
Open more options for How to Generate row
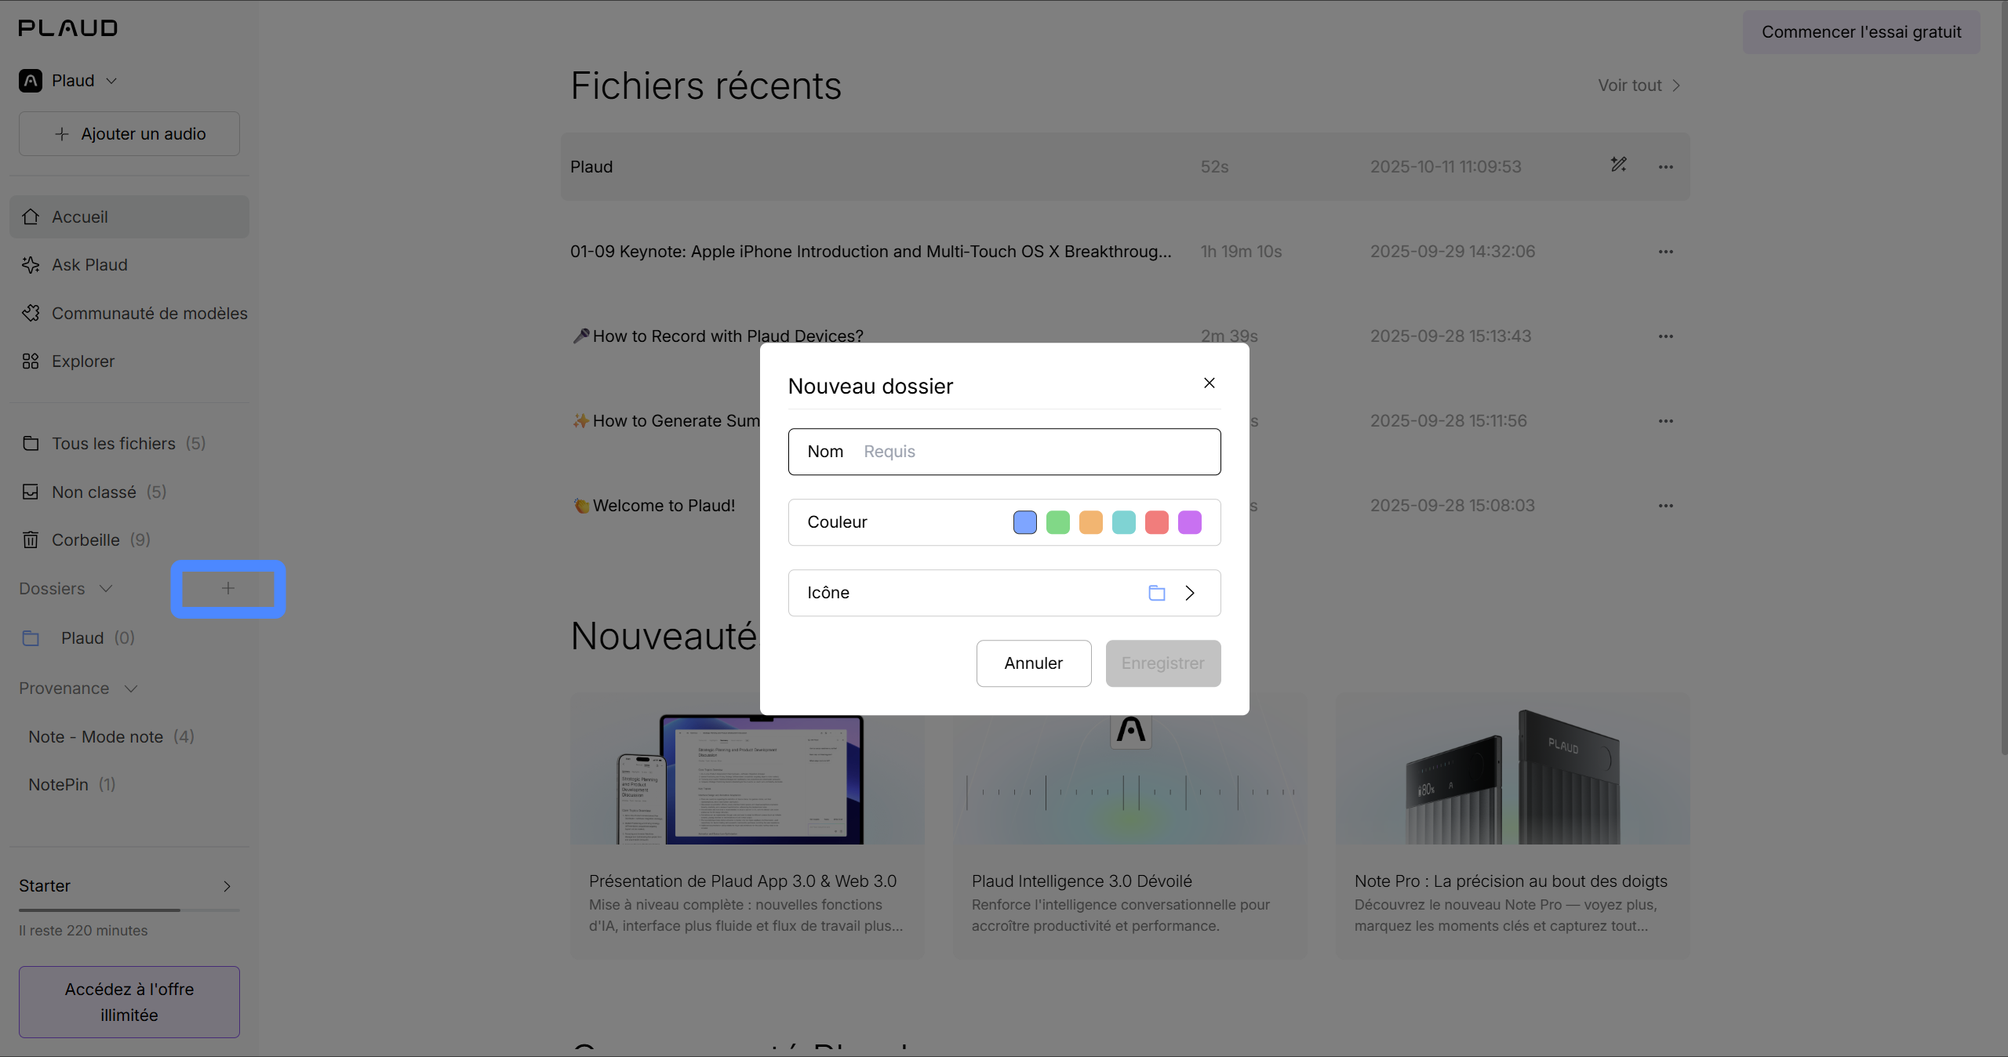1666,421
